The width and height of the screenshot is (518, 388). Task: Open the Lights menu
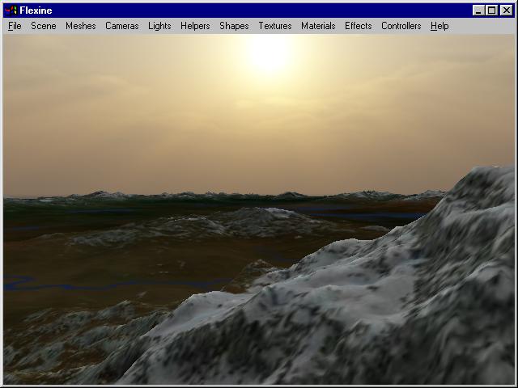click(x=159, y=26)
